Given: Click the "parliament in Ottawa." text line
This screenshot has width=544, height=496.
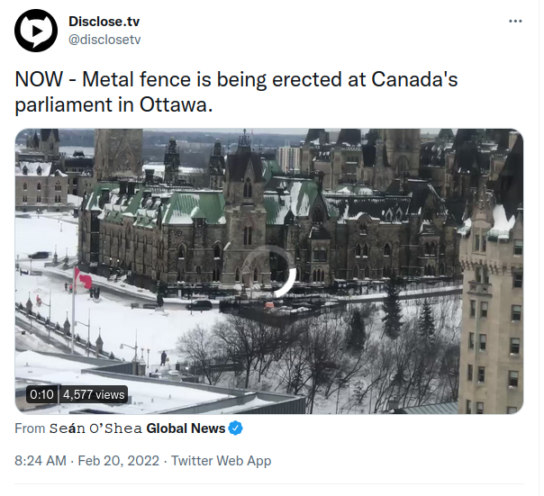Looking at the screenshot, I should pos(113,104).
